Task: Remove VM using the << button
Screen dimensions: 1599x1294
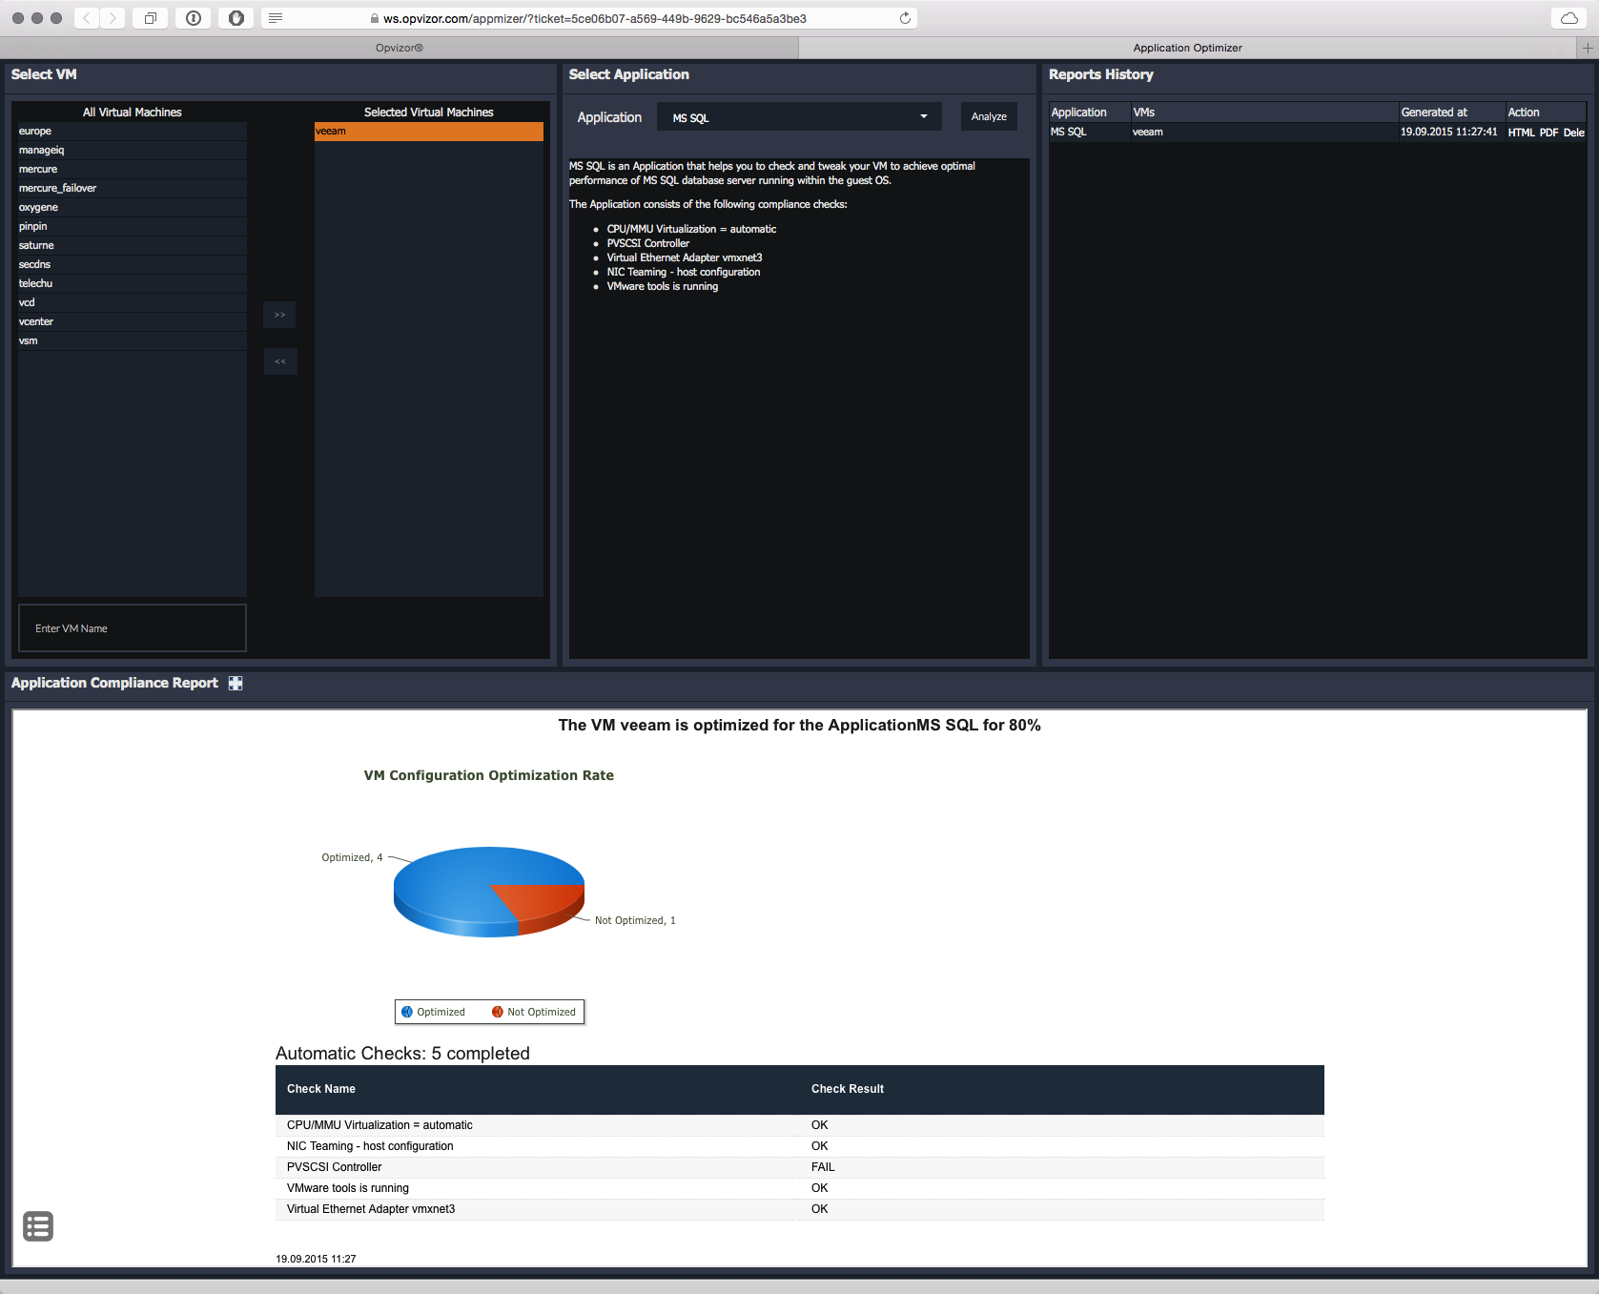Action: pos(280,361)
